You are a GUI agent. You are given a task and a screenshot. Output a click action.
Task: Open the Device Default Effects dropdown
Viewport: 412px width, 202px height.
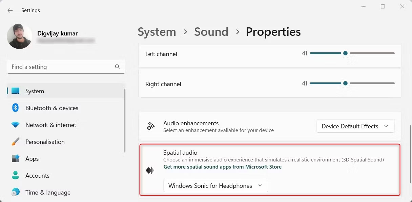355,126
